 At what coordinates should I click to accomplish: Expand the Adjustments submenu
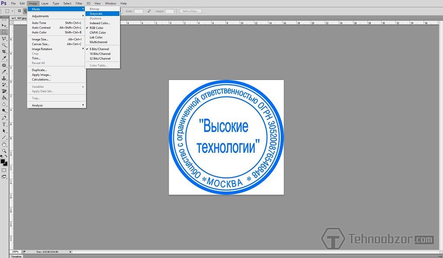click(x=57, y=16)
